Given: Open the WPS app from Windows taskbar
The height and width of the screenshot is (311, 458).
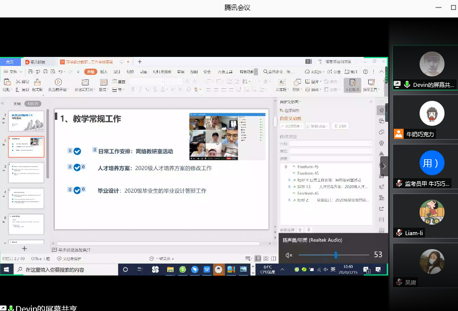Looking at the screenshot, I should 207,270.
